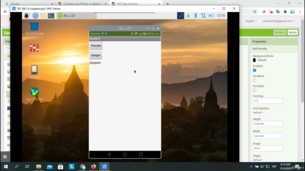Screen dimensions: 305x171
Task: Click the 13:19 clock in Pi panel
Action: tap(221, 16)
